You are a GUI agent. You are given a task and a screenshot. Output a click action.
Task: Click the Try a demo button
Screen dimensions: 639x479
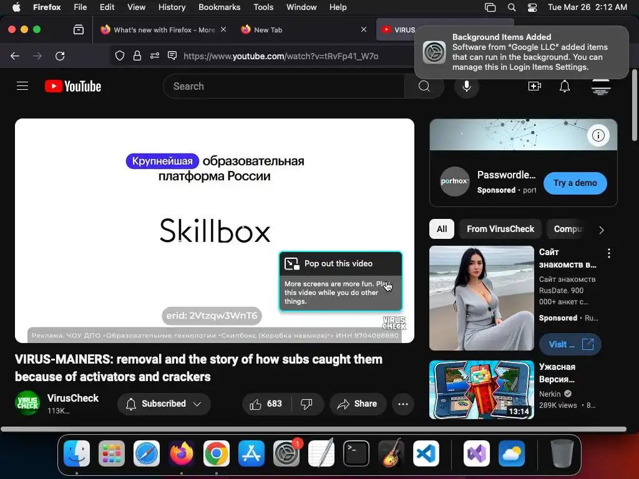(575, 183)
